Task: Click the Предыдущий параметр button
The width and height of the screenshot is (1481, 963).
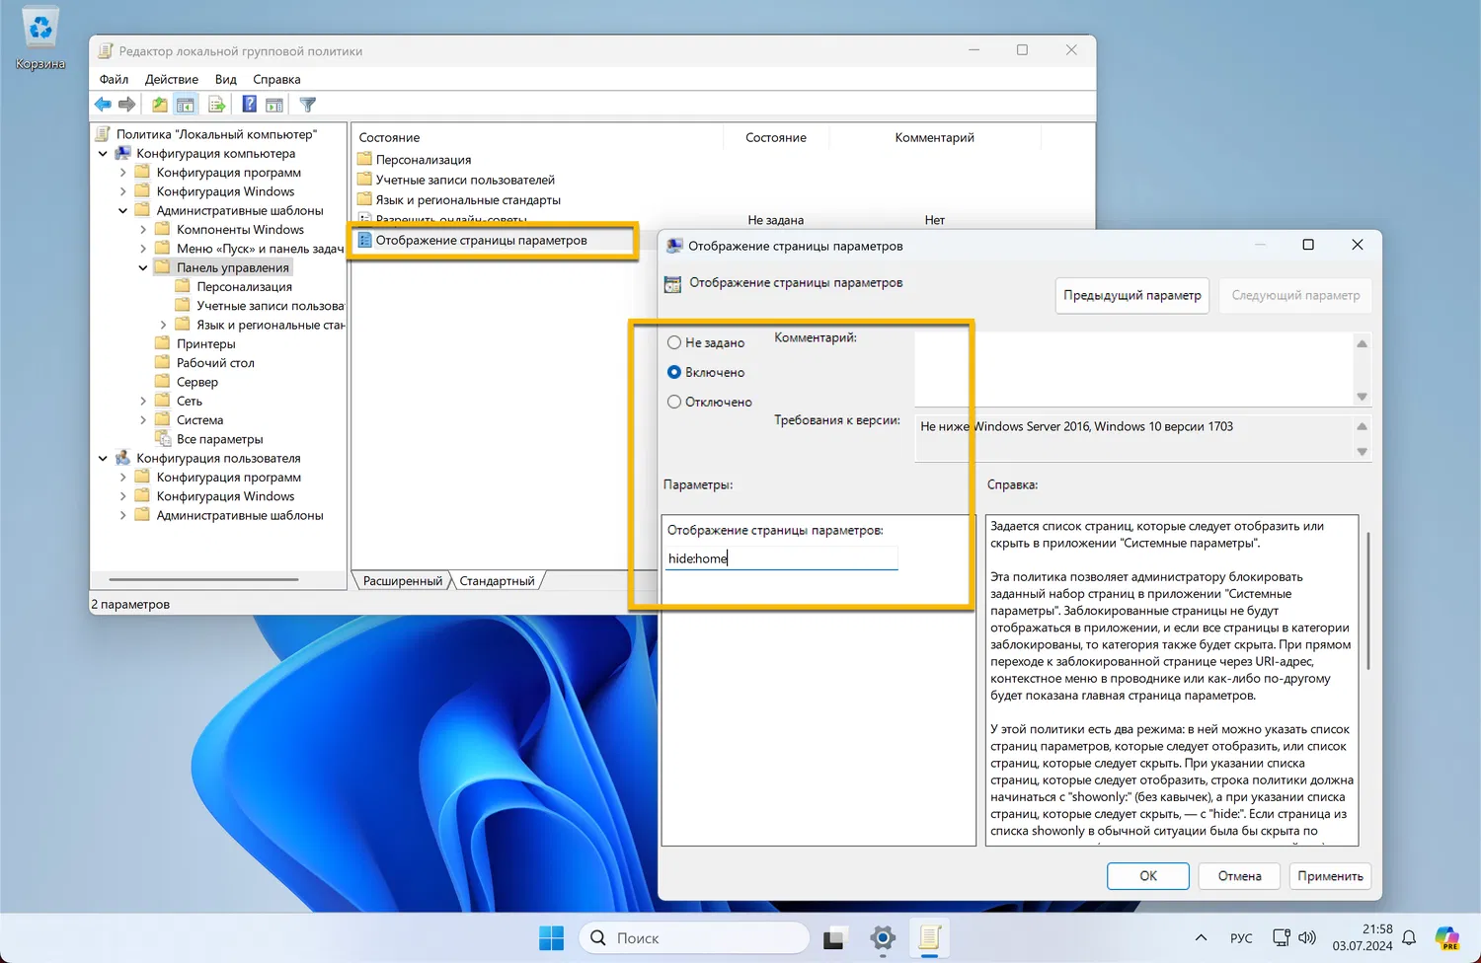Action: (1132, 295)
